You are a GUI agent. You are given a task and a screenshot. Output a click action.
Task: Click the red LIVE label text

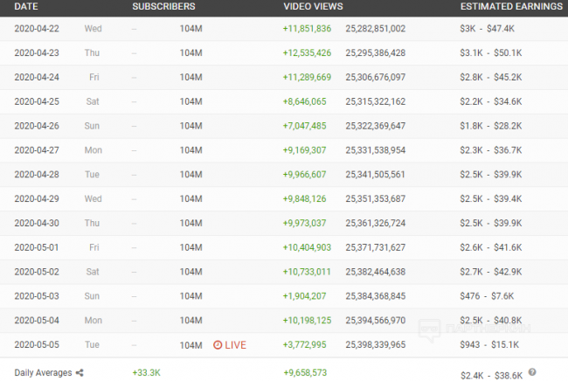236,345
